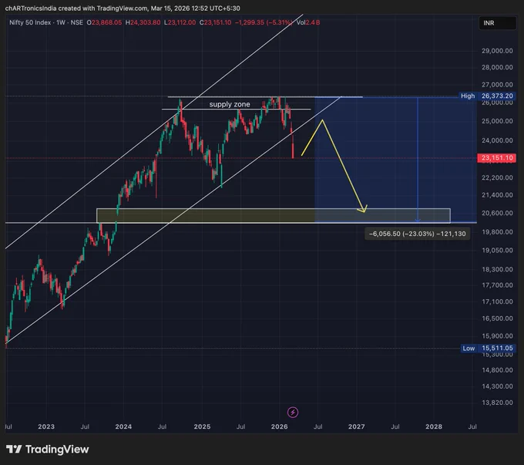Click 25,000.00 on the price axis
The width and height of the screenshot is (524, 465).
coord(497,121)
